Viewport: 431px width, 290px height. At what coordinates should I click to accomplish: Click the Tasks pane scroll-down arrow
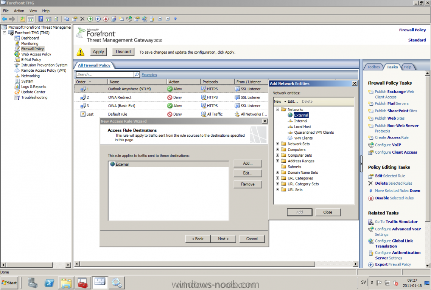point(428,265)
